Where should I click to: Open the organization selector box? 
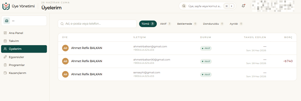coord(24,21)
